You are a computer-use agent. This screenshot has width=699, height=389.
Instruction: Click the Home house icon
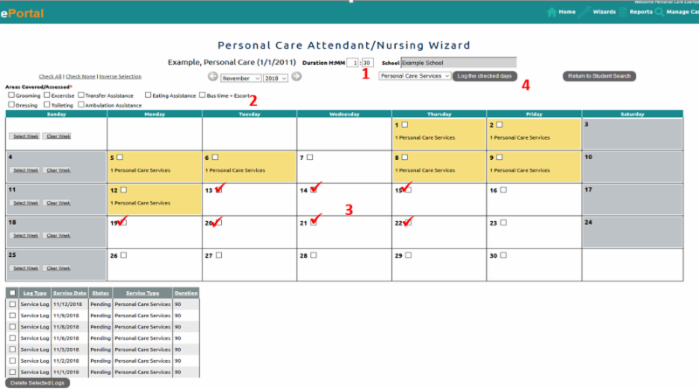click(551, 12)
